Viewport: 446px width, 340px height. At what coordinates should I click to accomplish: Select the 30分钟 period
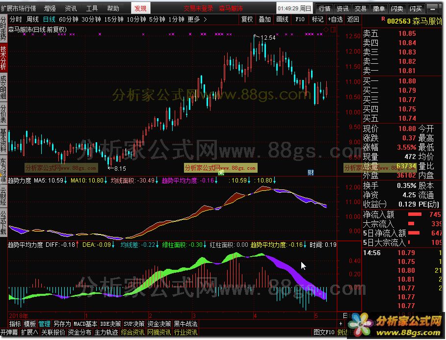(91, 19)
